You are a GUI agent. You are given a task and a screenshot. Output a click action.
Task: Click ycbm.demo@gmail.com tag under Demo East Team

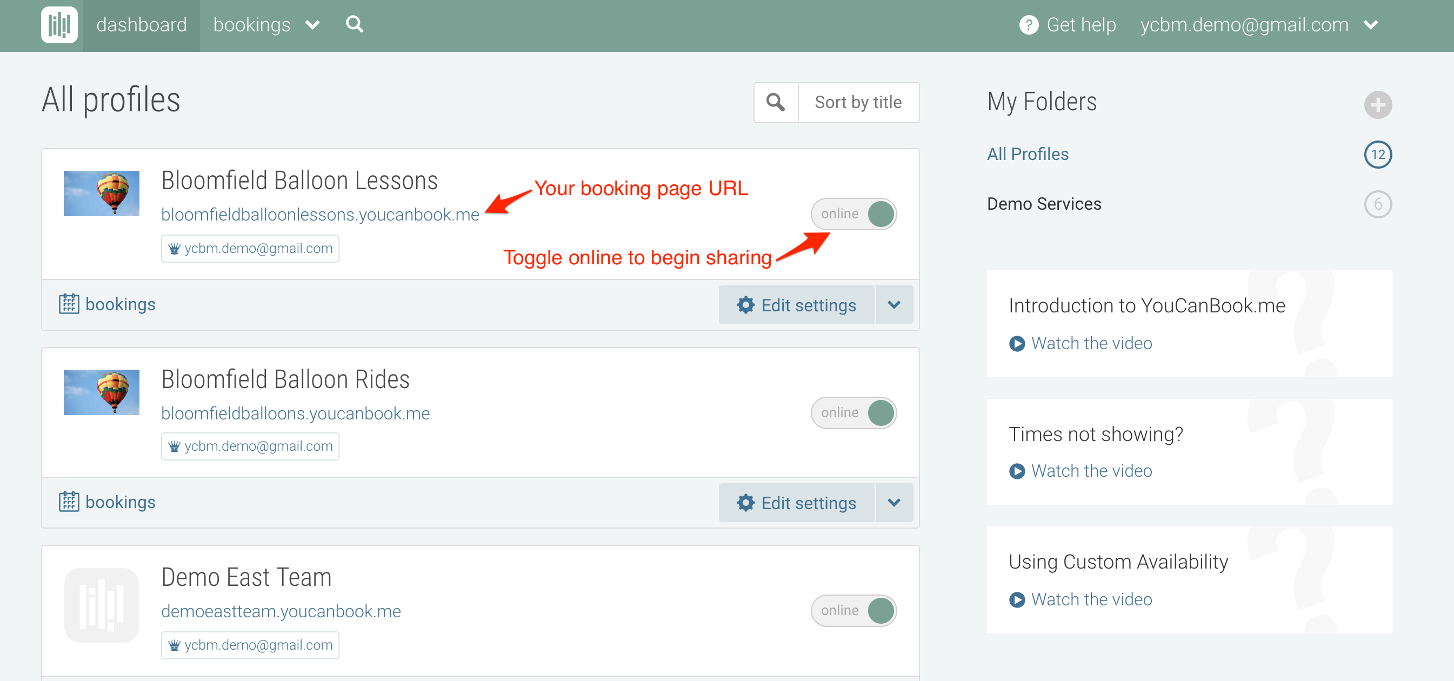pyautogui.click(x=250, y=645)
